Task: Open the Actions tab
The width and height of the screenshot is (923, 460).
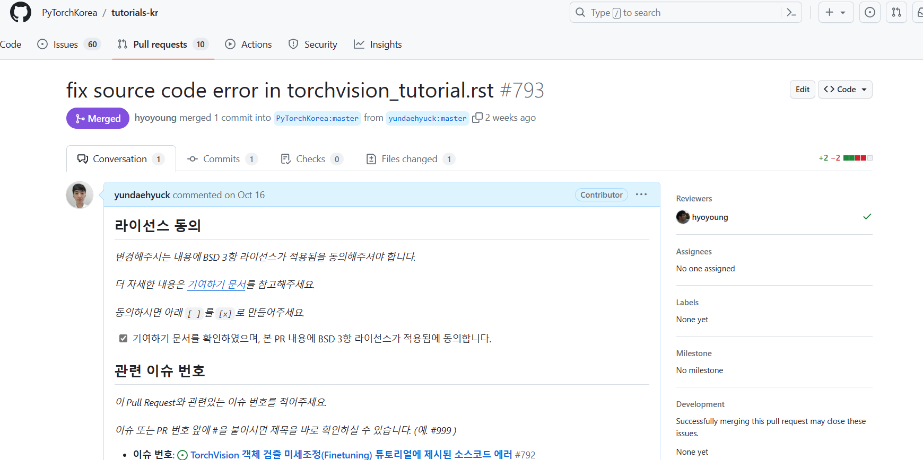Action: (248, 45)
